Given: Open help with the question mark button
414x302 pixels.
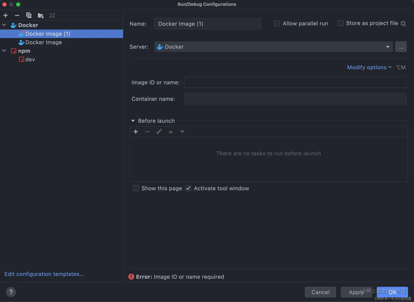Looking at the screenshot, I should 11,292.
